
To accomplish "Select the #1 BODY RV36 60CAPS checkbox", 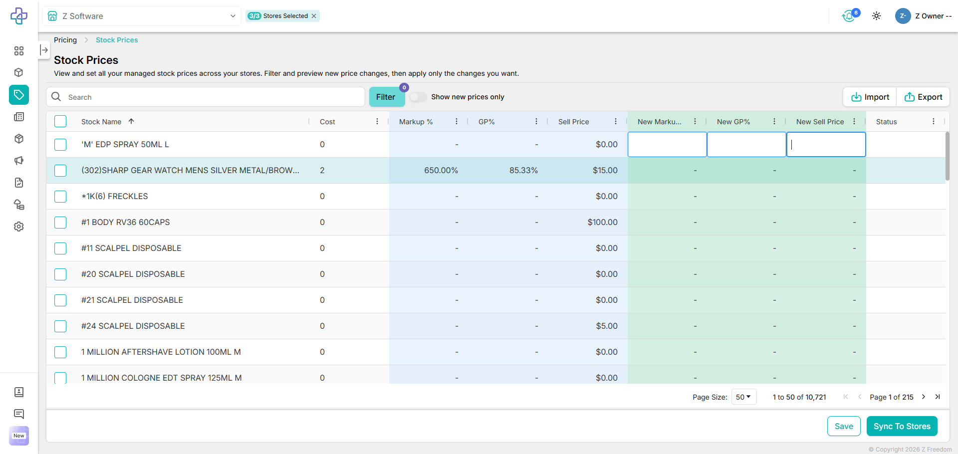I will tap(60, 222).
